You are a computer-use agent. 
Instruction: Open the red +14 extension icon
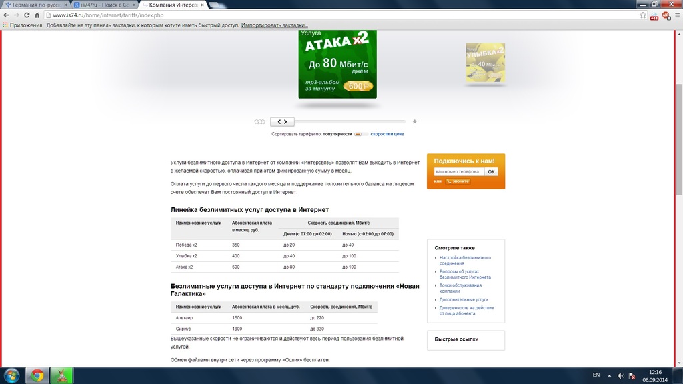[654, 16]
